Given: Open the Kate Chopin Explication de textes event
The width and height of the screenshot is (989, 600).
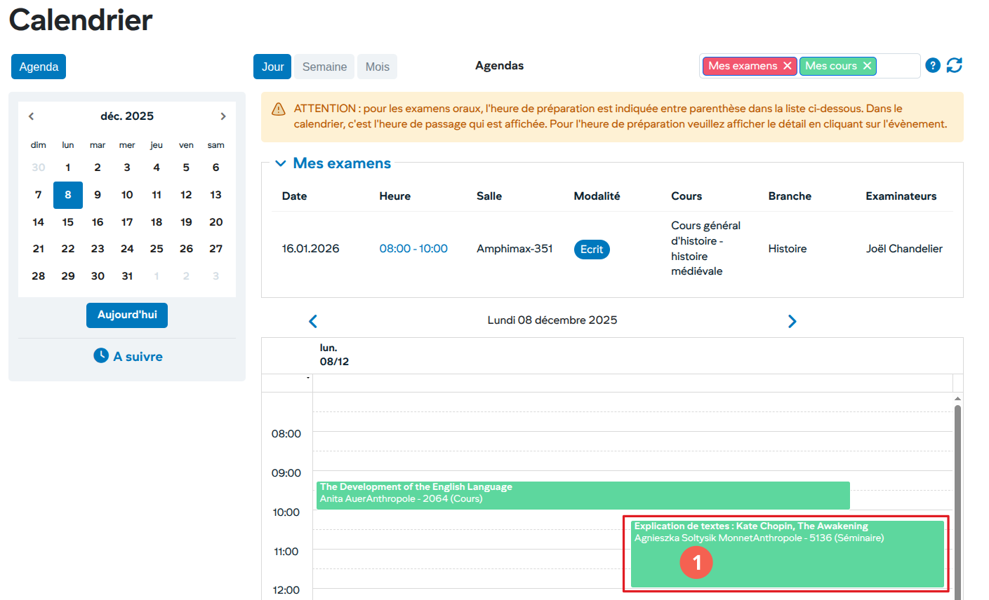Looking at the screenshot, I should pyautogui.click(x=786, y=554).
